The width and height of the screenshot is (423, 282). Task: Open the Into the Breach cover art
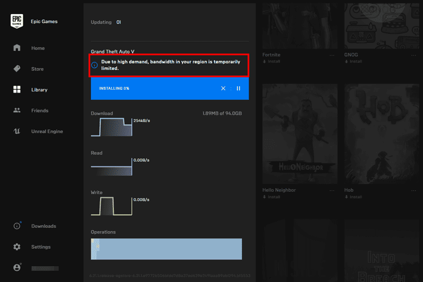381,250
